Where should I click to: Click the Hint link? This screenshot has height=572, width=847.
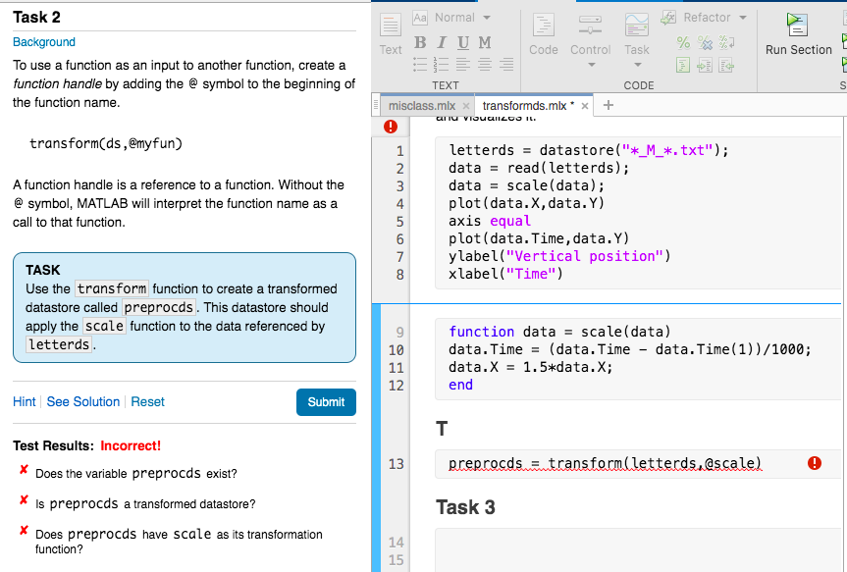[25, 401]
